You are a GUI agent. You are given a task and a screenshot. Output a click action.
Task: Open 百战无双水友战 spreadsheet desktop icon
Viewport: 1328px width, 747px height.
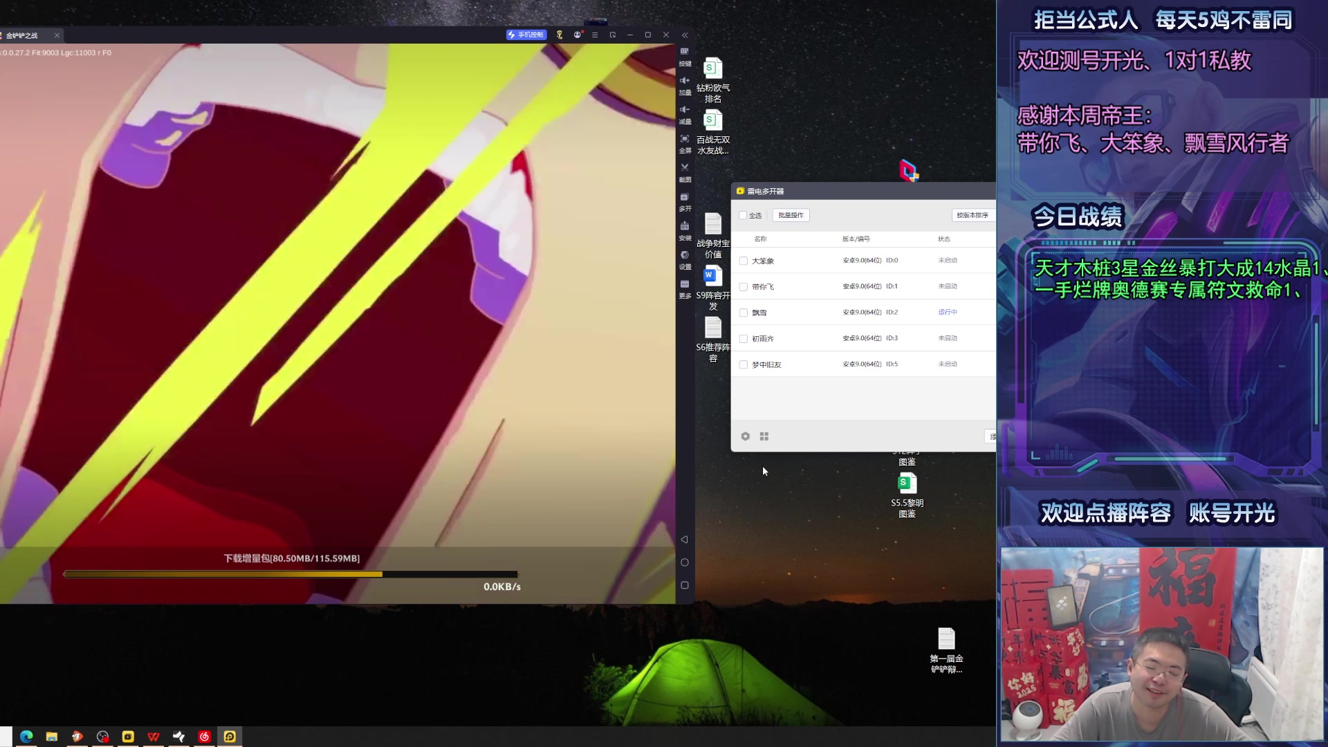pos(712,132)
